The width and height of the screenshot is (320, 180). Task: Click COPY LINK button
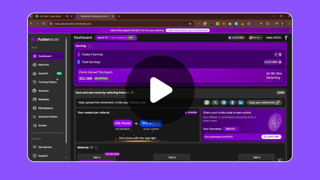271,137
